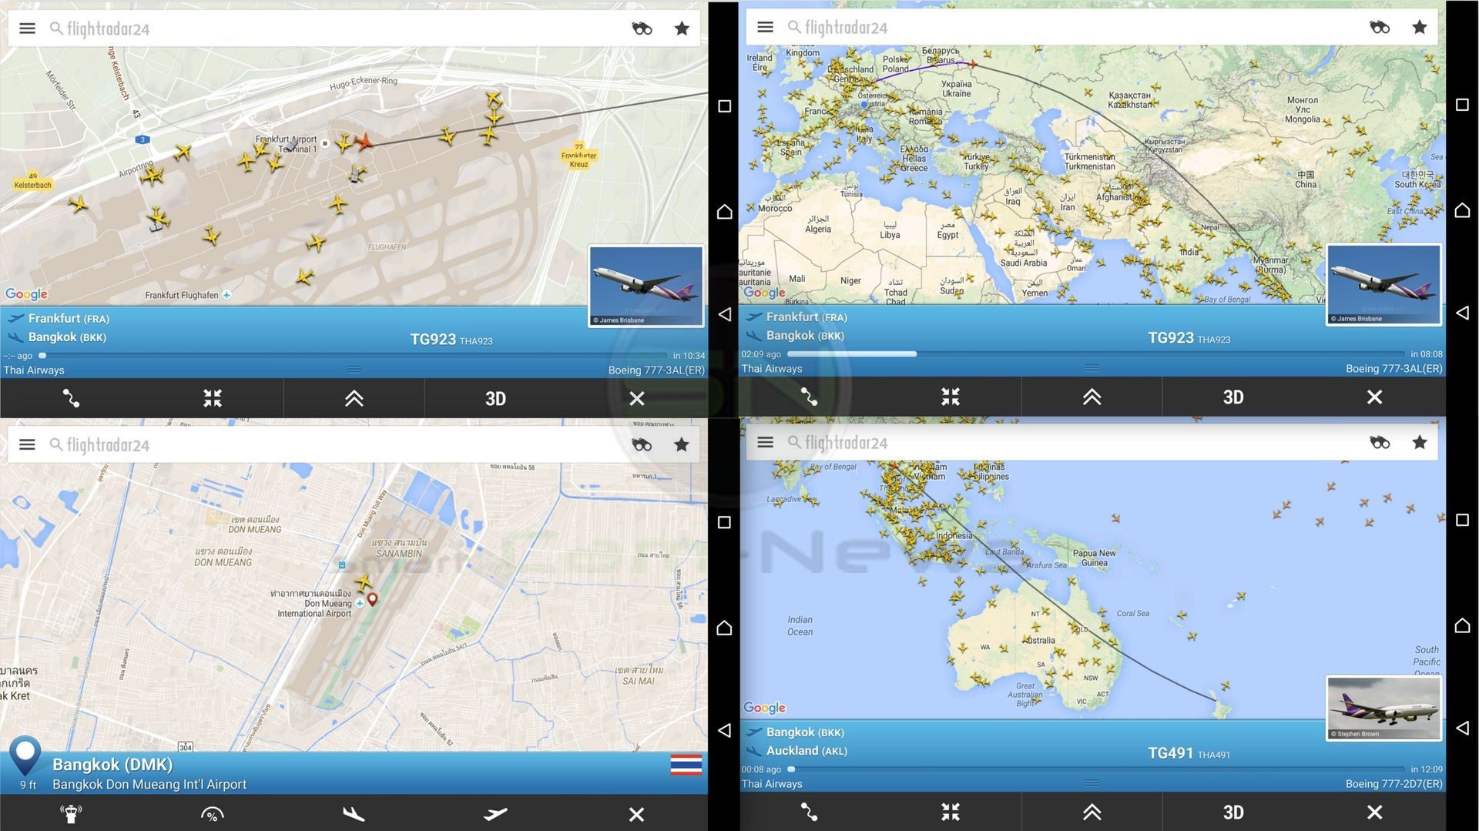Image resolution: width=1479 pixels, height=831 pixels.
Task: Show flight route for TG491 panel
Action: [809, 812]
